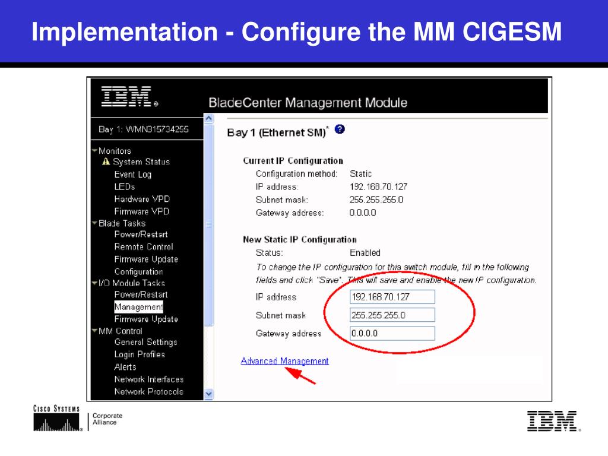Collapse the Monitors section

click(x=94, y=150)
